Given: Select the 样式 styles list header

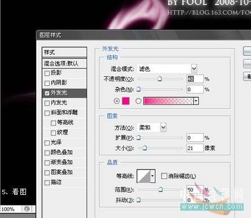Looking at the screenshot, I should 64,52.
